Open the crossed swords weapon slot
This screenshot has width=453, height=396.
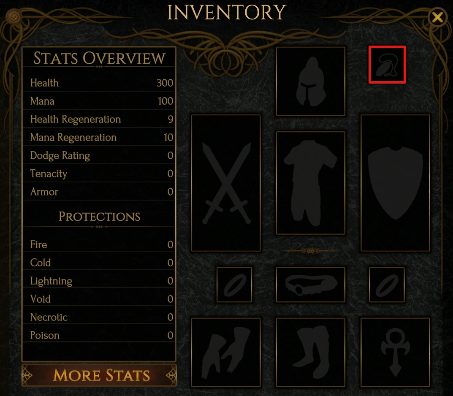pyautogui.click(x=226, y=183)
